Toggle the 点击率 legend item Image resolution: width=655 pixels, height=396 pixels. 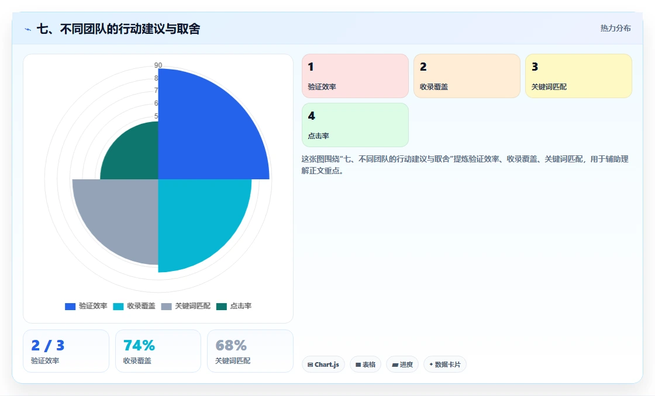[234, 306]
